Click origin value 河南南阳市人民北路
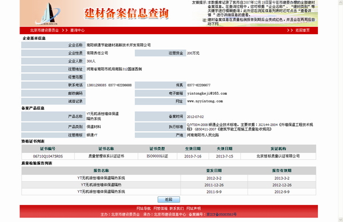343x222 pixels. pyautogui.click(x=203, y=135)
